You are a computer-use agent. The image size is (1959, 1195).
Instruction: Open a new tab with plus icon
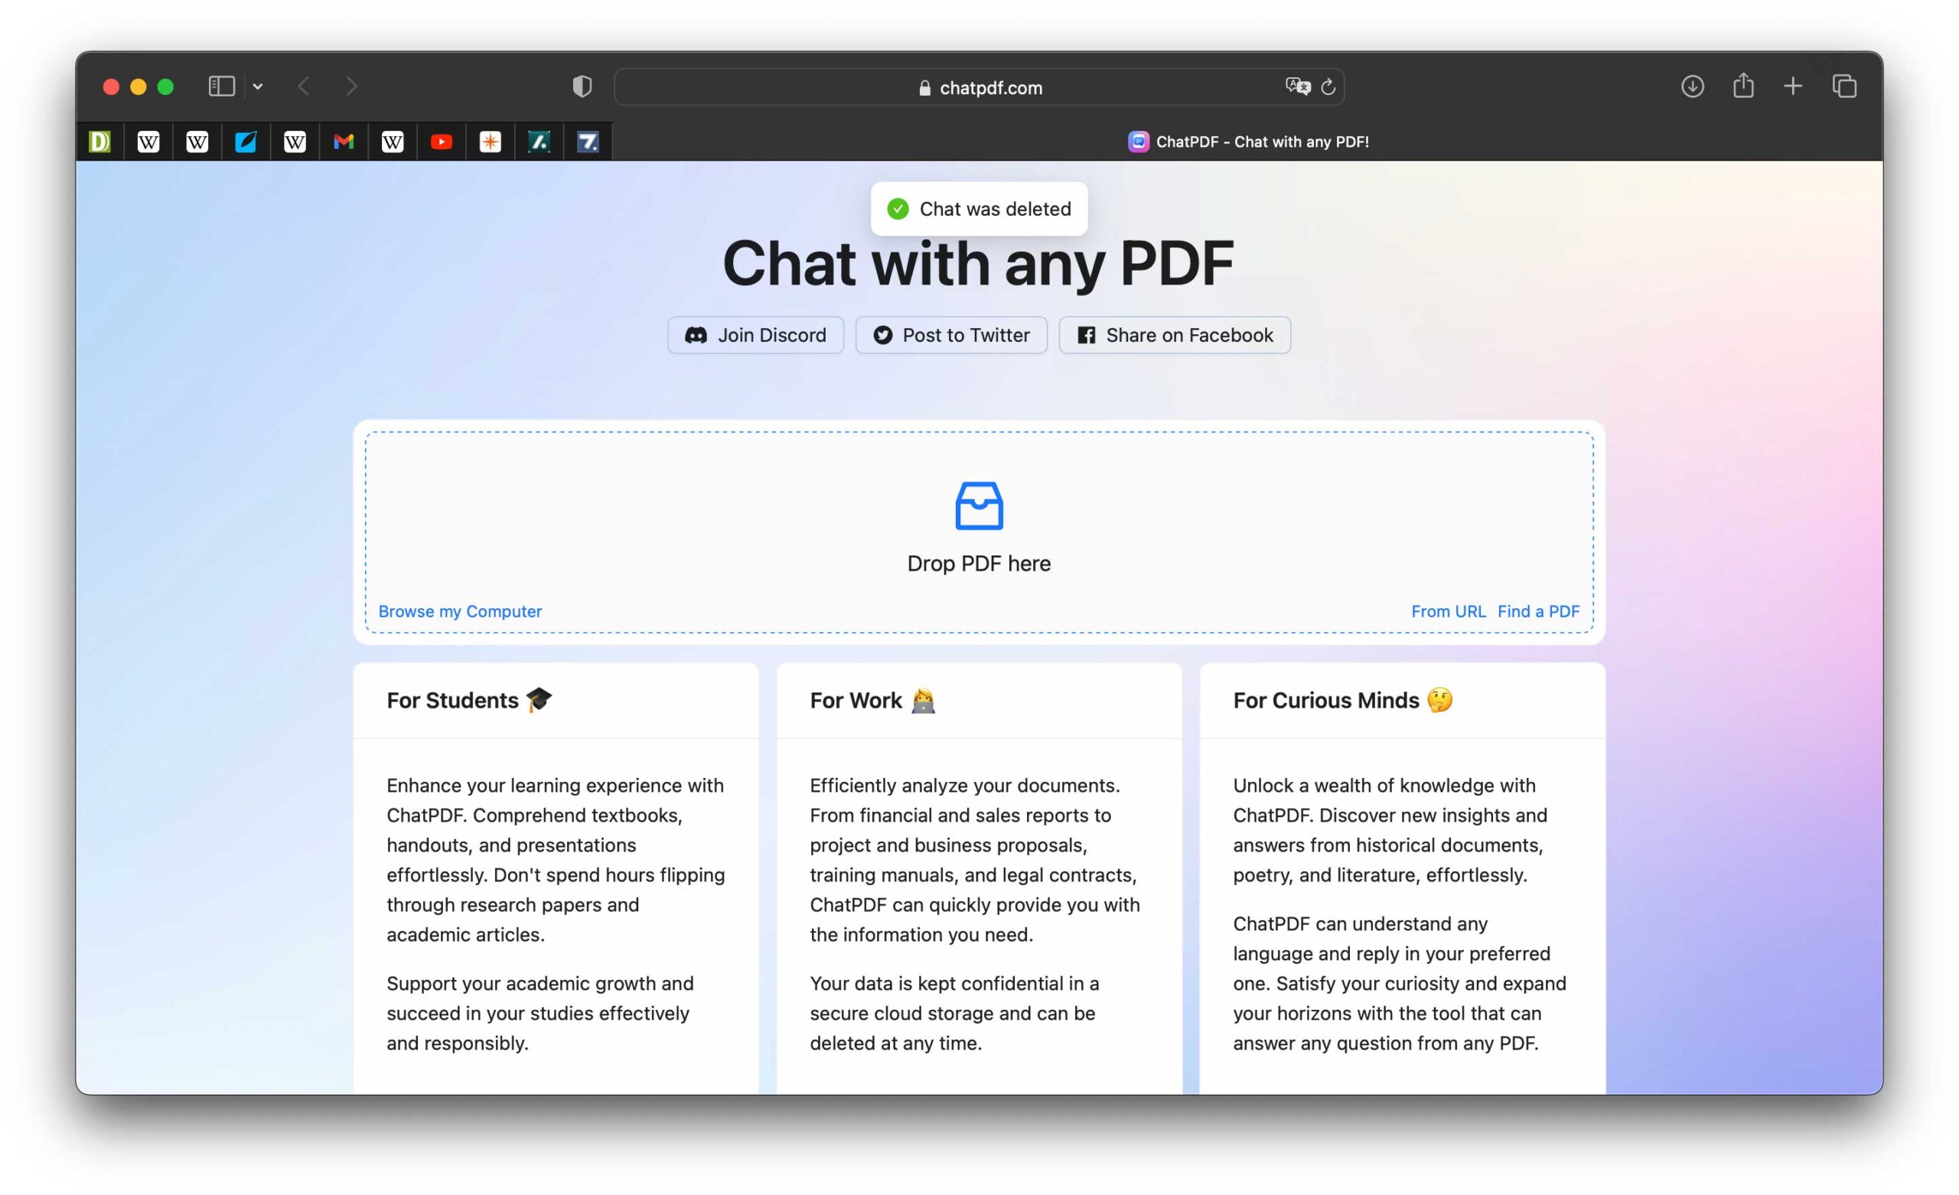1793,86
